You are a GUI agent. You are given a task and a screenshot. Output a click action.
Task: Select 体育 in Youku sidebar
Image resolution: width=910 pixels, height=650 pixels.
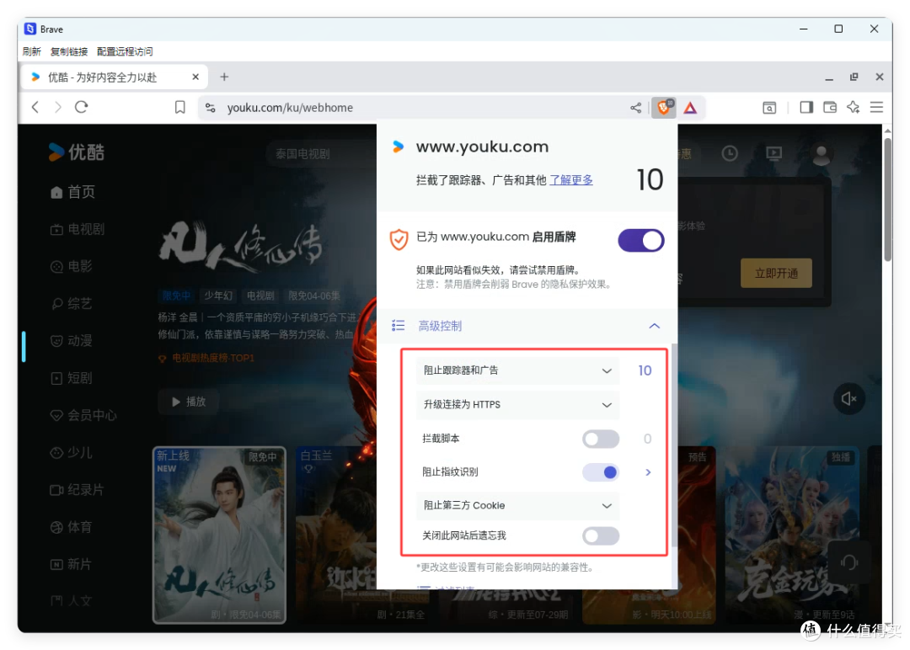point(72,527)
